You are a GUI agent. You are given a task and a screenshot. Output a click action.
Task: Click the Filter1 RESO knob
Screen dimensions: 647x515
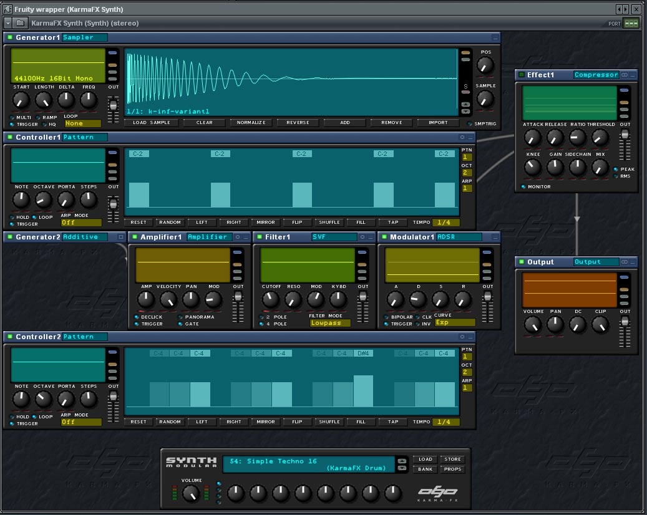click(293, 300)
